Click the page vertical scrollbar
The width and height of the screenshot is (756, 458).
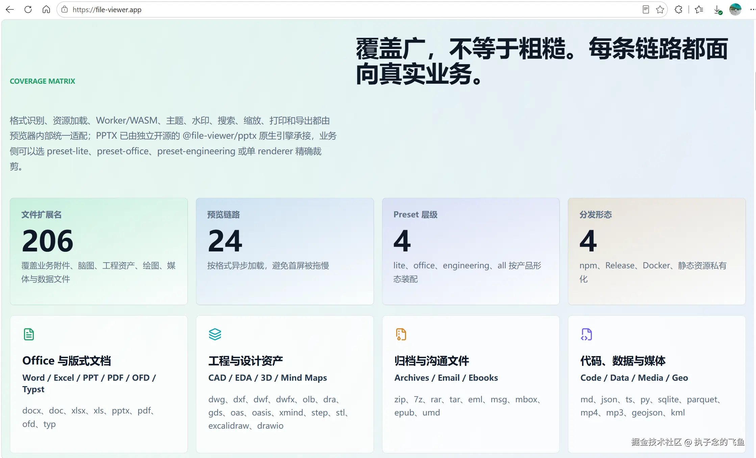(x=755, y=91)
